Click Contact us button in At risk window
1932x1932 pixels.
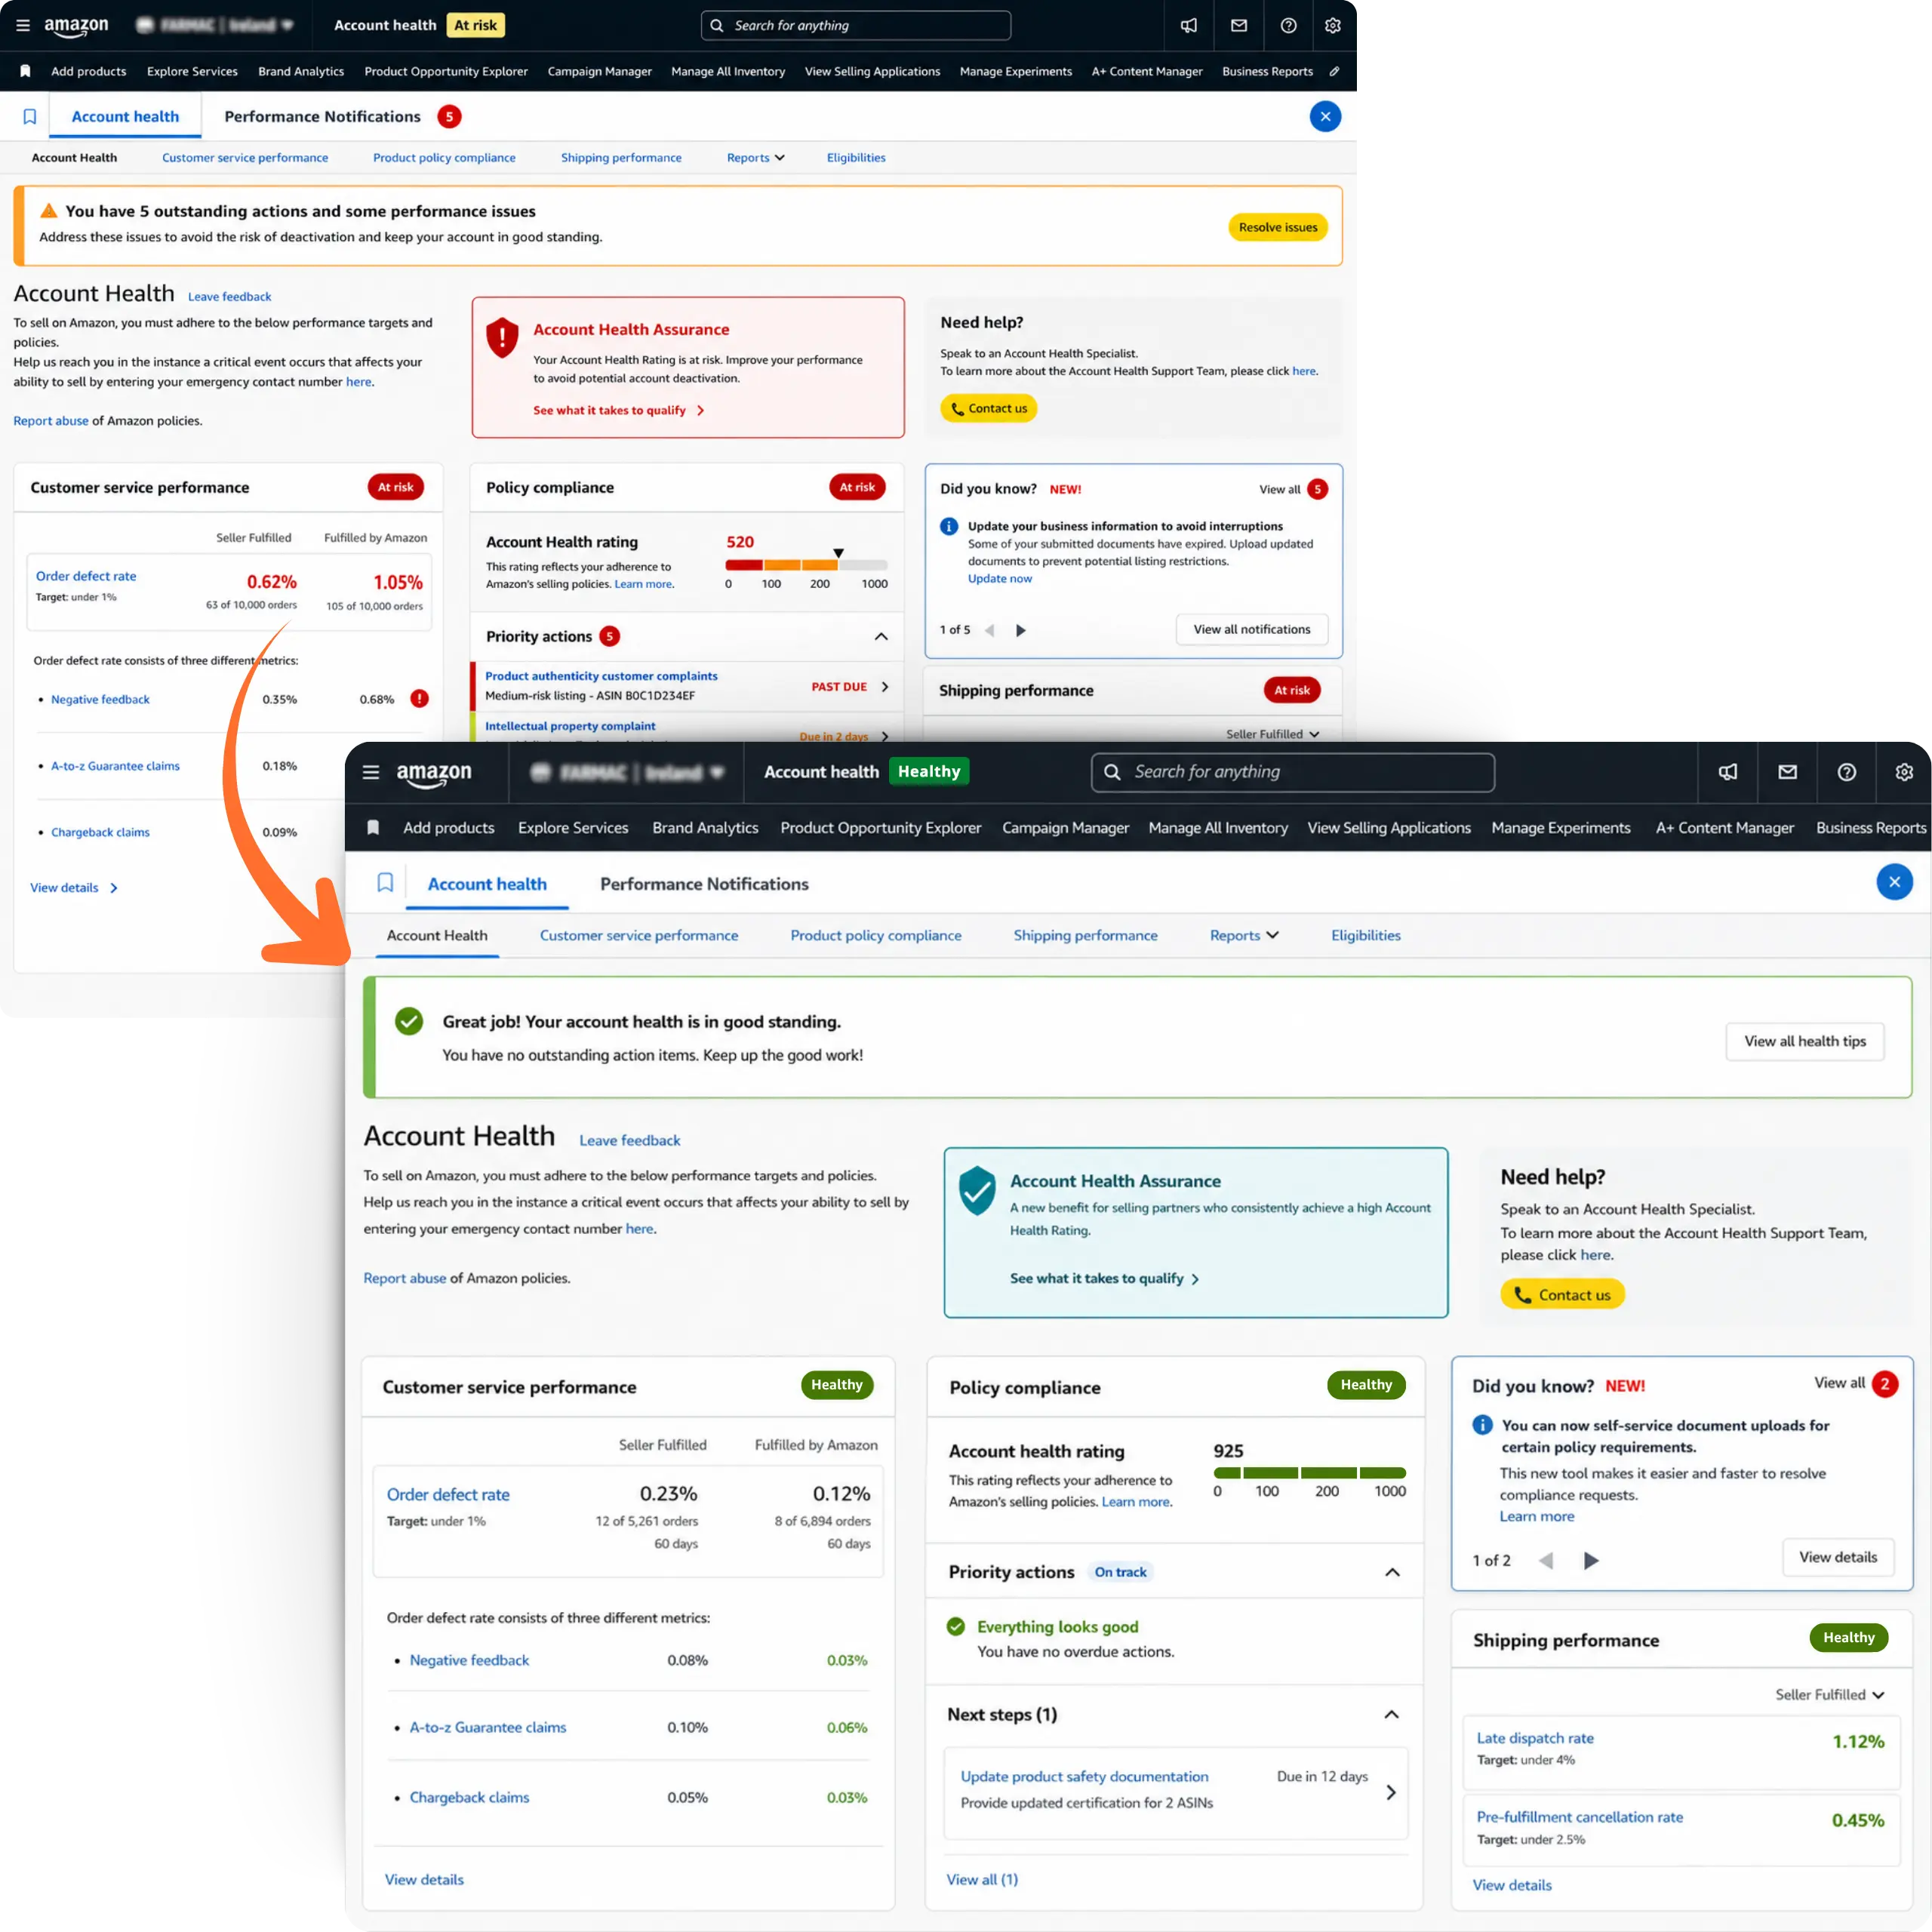pyautogui.click(x=988, y=408)
